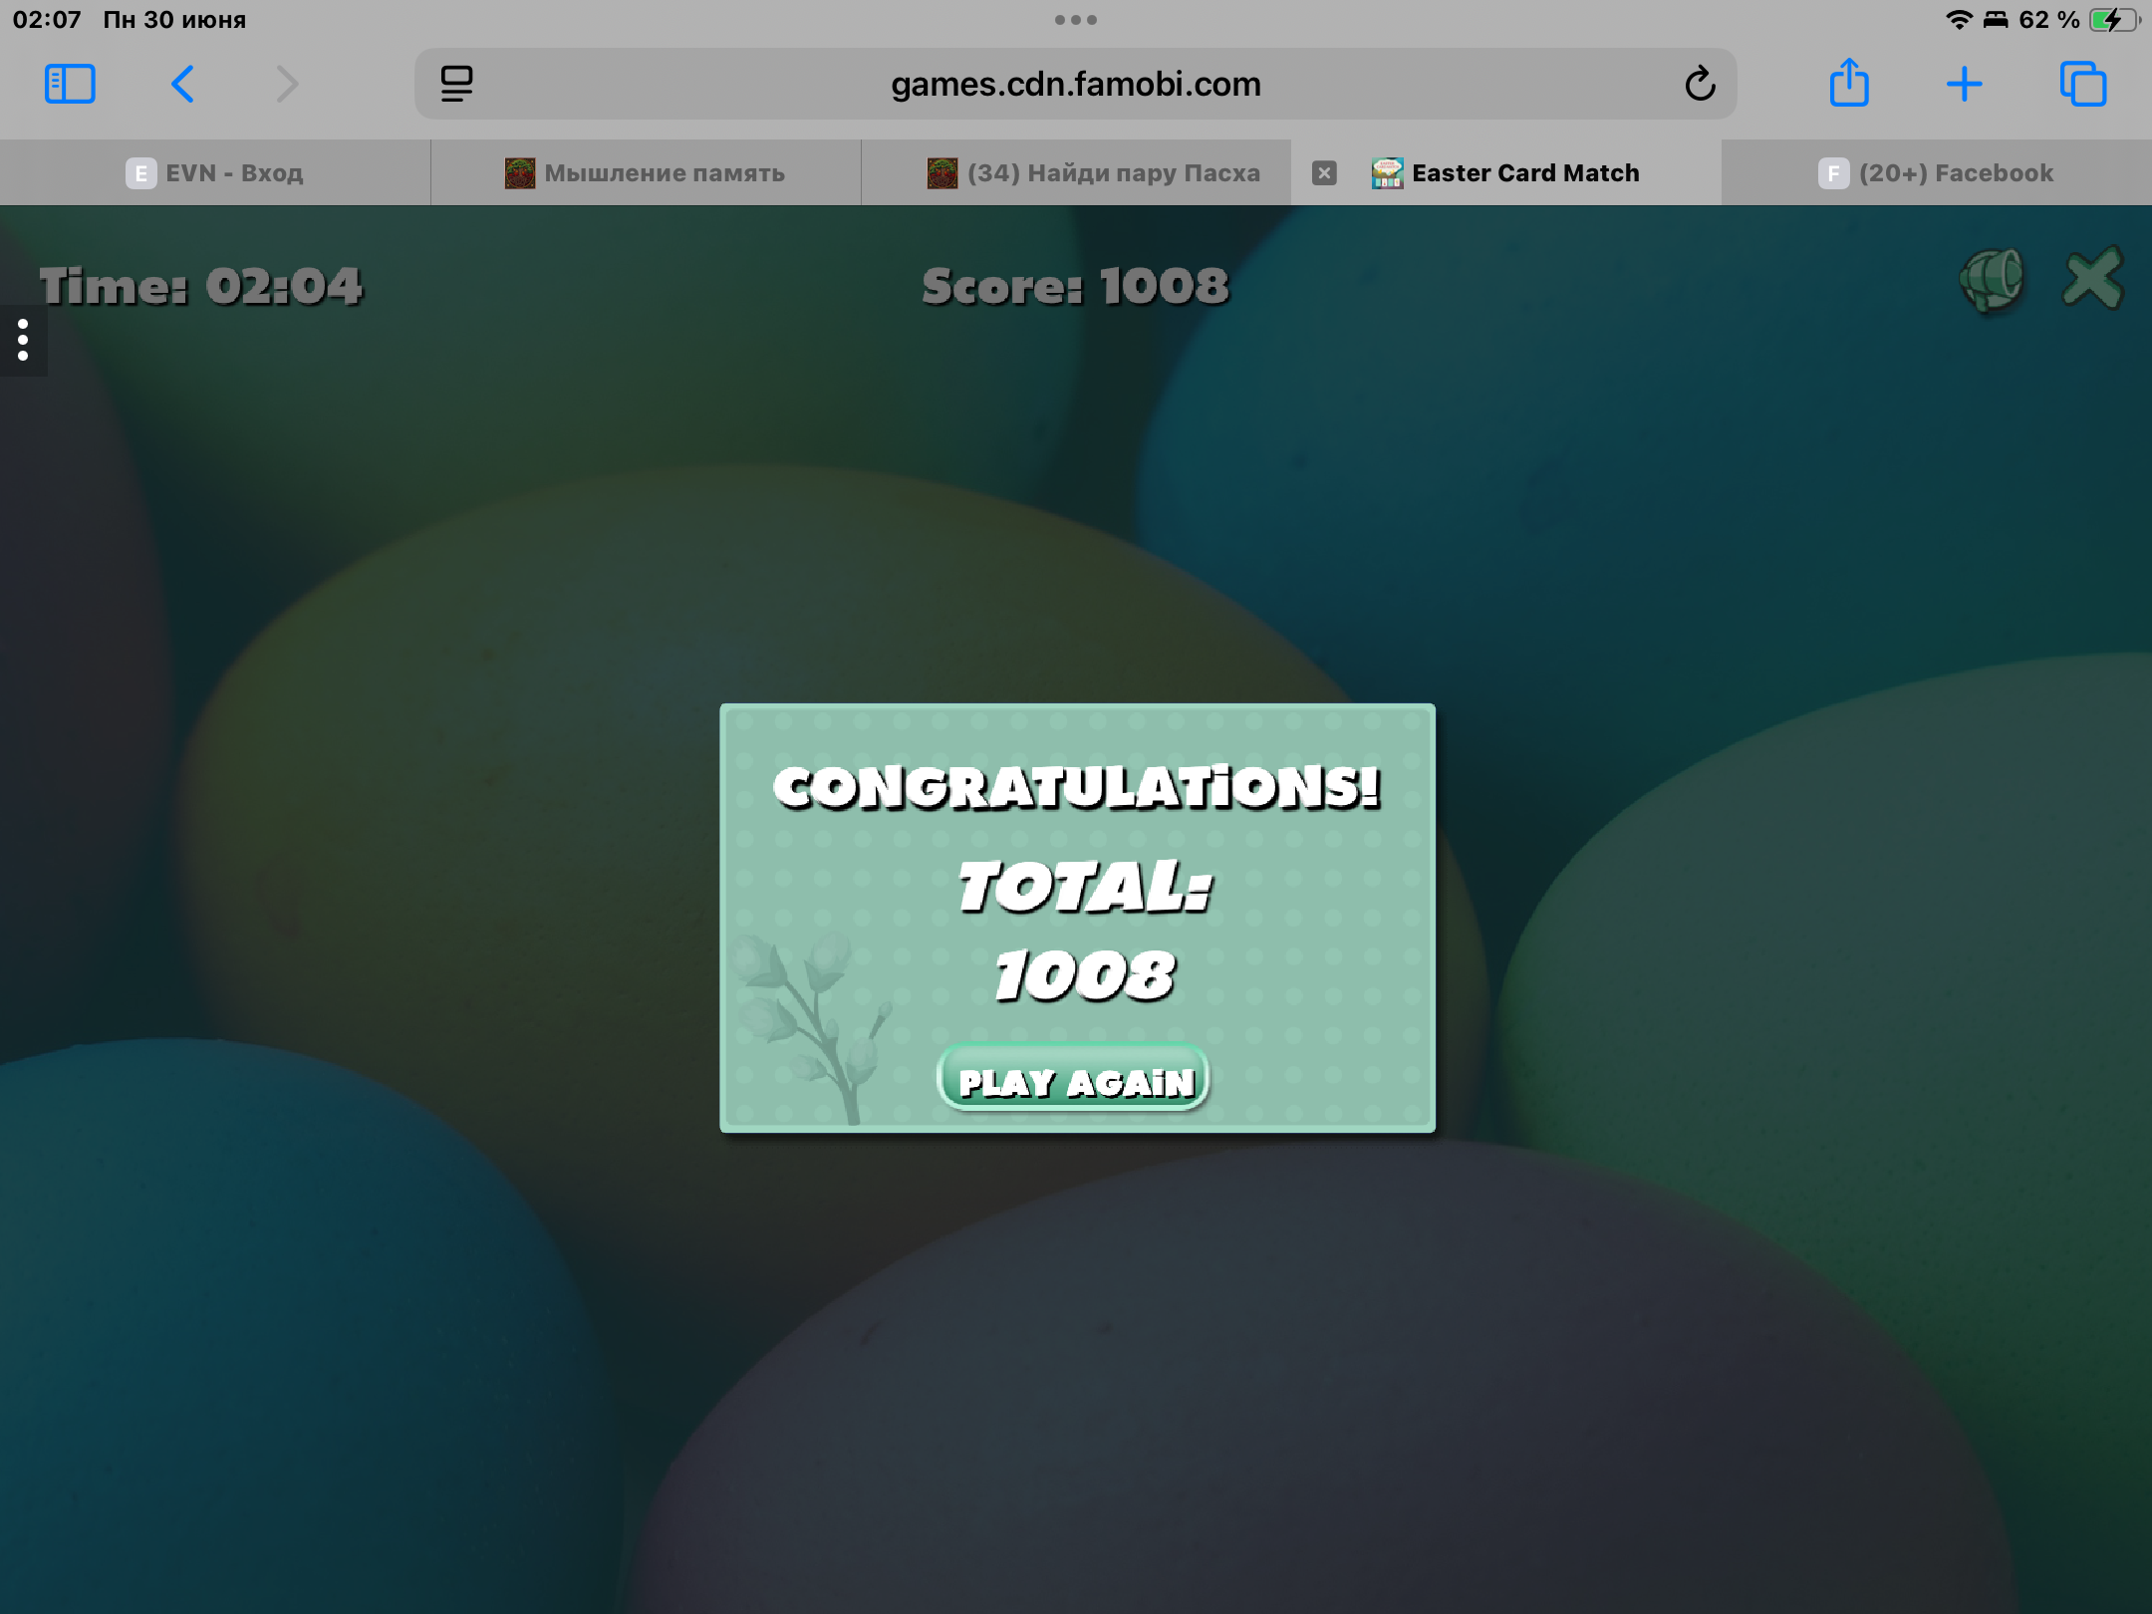Go forward to next page
The image size is (2152, 1614).
tap(287, 84)
